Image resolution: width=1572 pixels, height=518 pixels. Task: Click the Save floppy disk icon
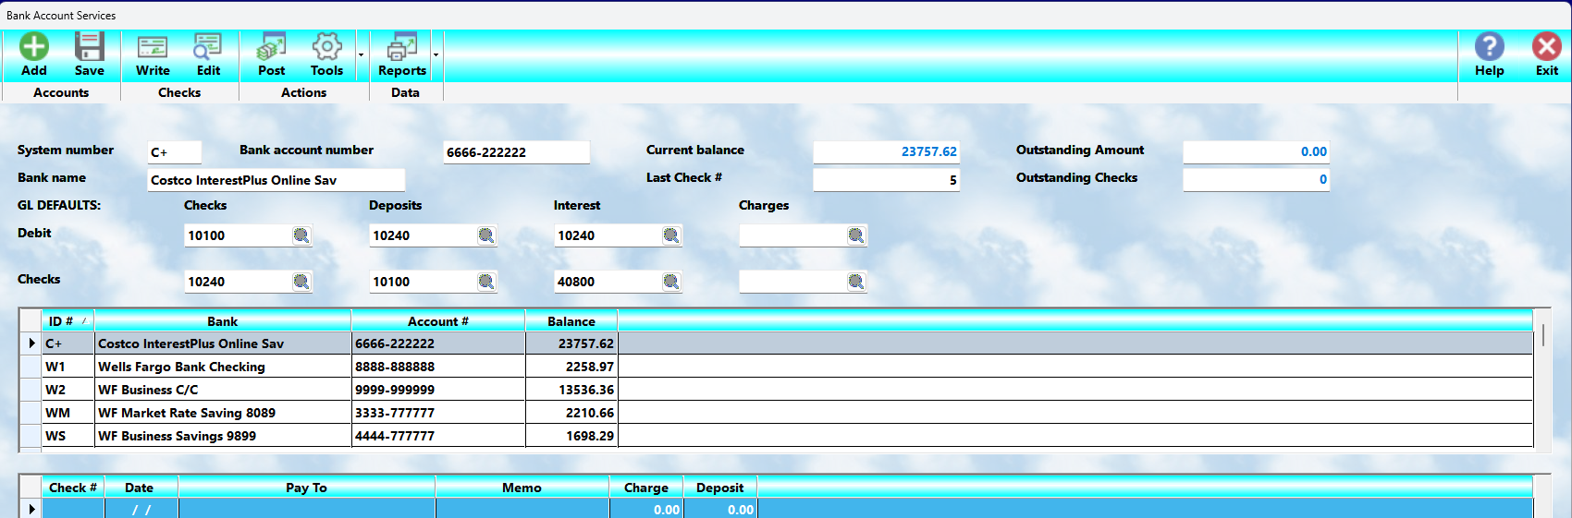point(90,46)
